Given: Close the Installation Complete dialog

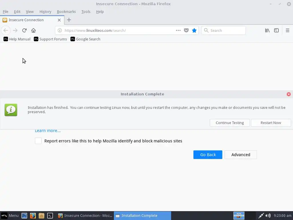Looking at the screenshot, I should point(288,94).
